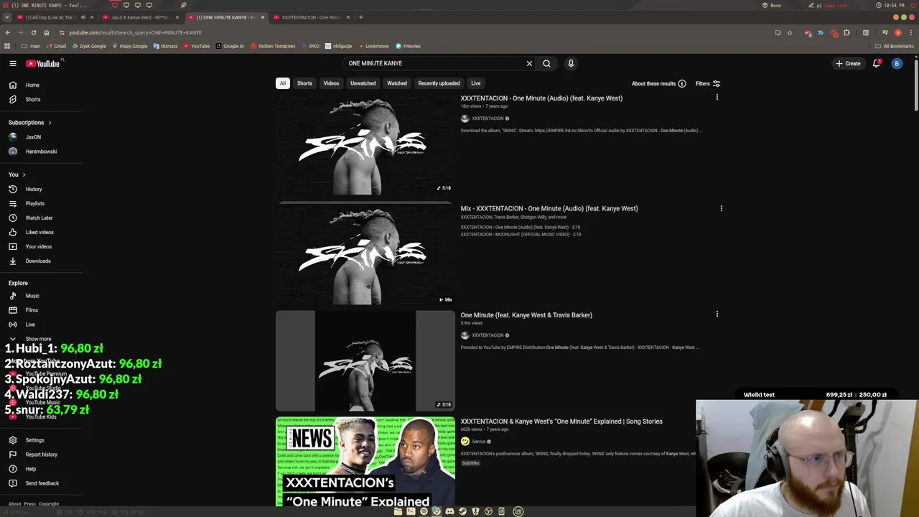919x517 pixels.
Task: Select the Live filter chip
Action: click(476, 83)
